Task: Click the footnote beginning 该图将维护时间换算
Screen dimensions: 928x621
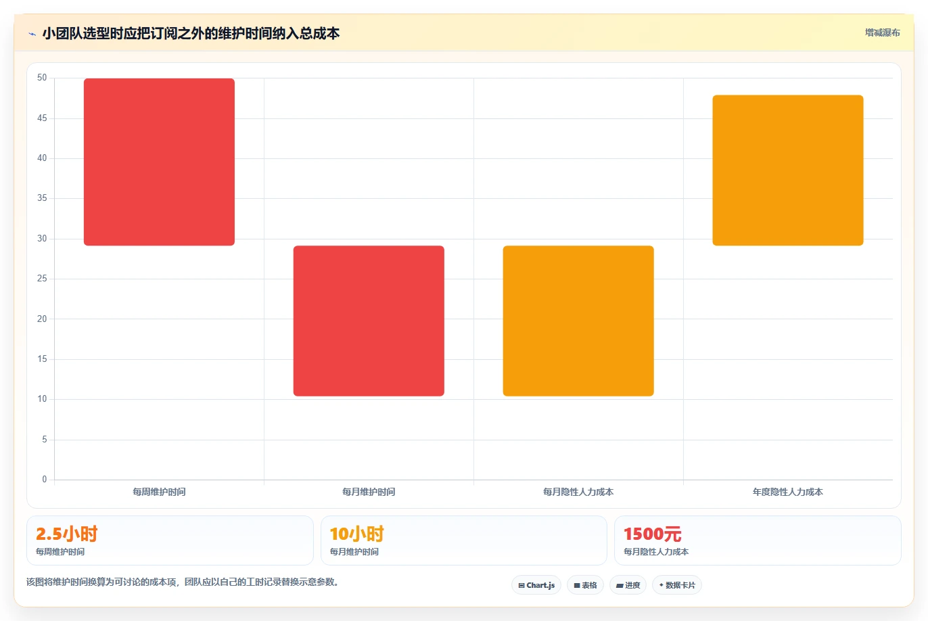Action: tap(183, 582)
